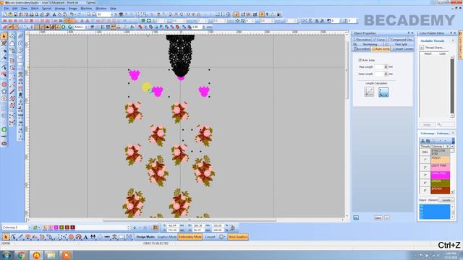
Task: Click the X position field
Action: tap(172, 225)
